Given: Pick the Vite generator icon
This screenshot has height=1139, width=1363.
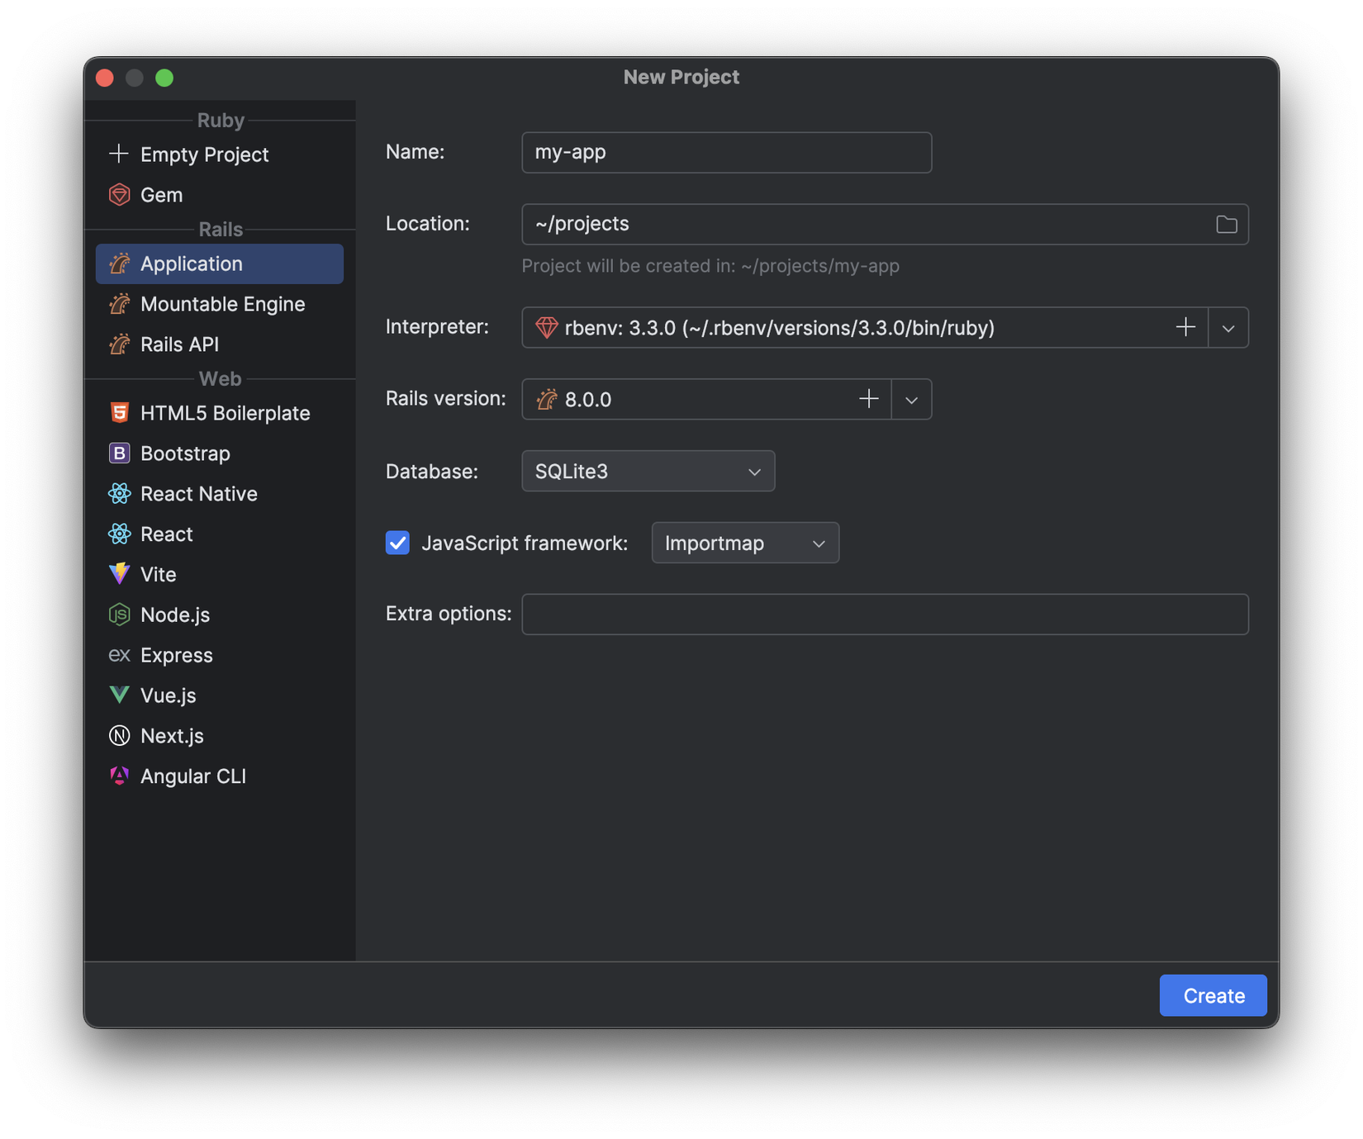Looking at the screenshot, I should point(120,574).
